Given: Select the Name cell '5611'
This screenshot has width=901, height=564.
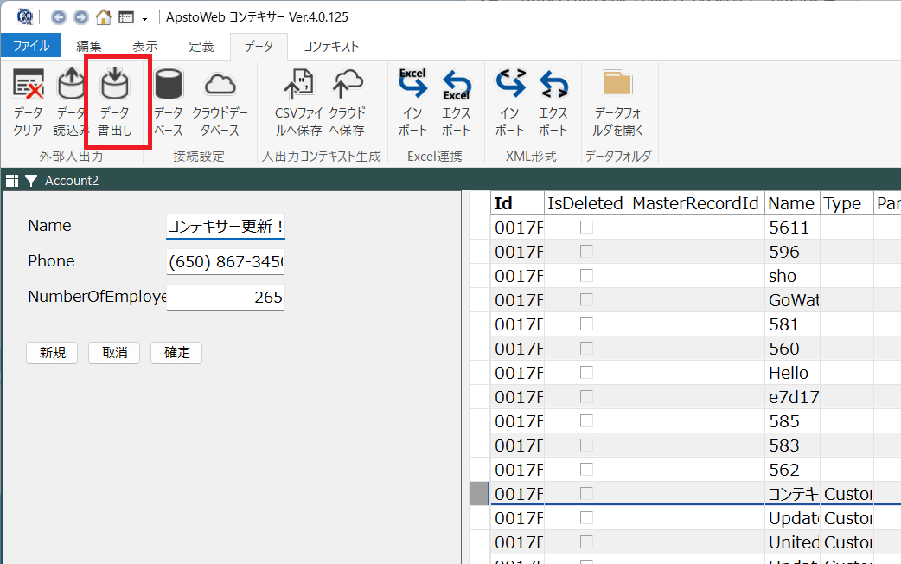Looking at the screenshot, I should [x=792, y=228].
